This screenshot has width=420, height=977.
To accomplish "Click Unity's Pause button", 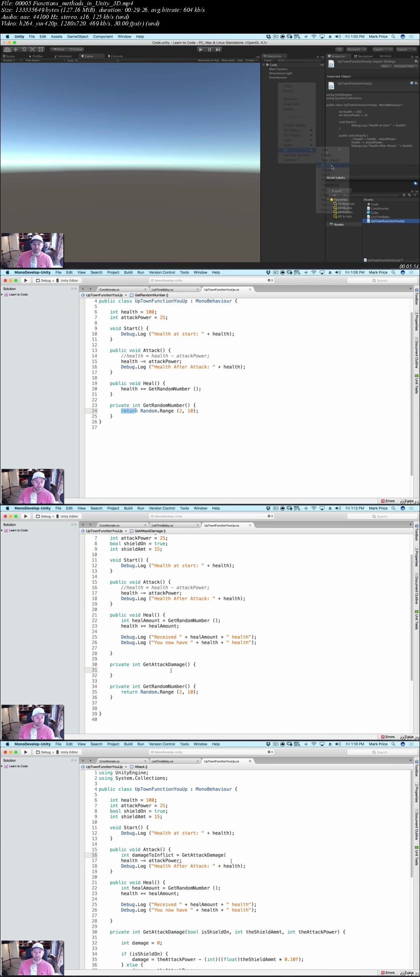I will [x=209, y=49].
